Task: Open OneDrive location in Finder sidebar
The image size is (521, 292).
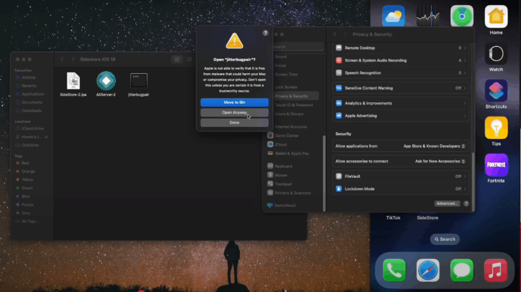Action: (30, 145)
